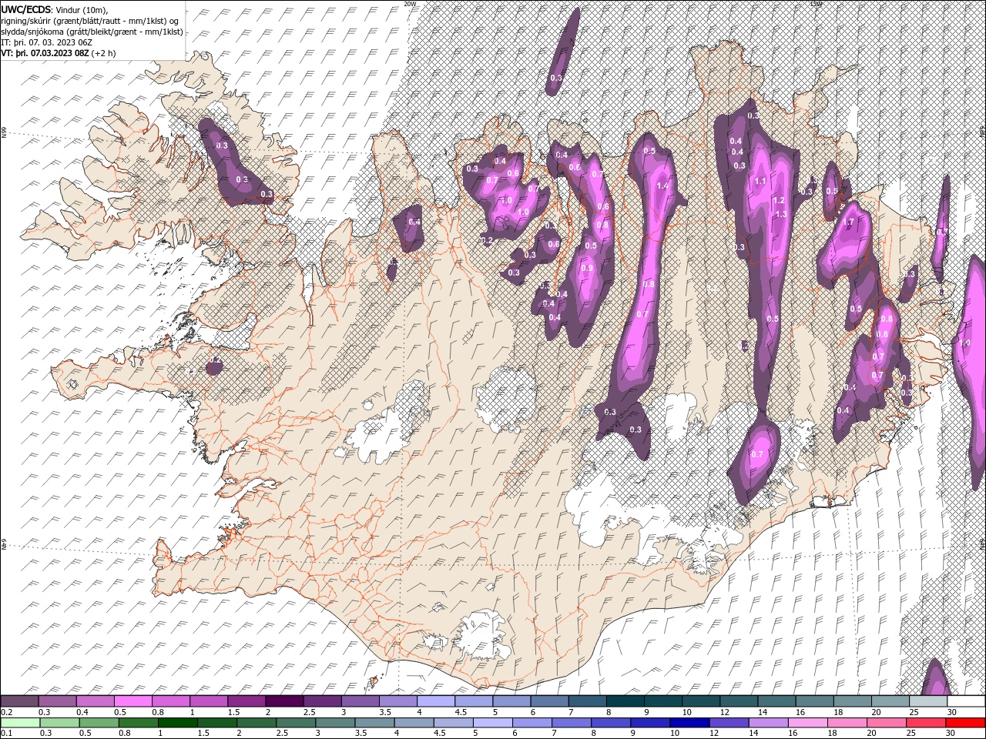This screenshot has width=986, height=739.
Task: Pick the upper scale swatch between 0.2 and 0.3
Action: pos(20,701)
